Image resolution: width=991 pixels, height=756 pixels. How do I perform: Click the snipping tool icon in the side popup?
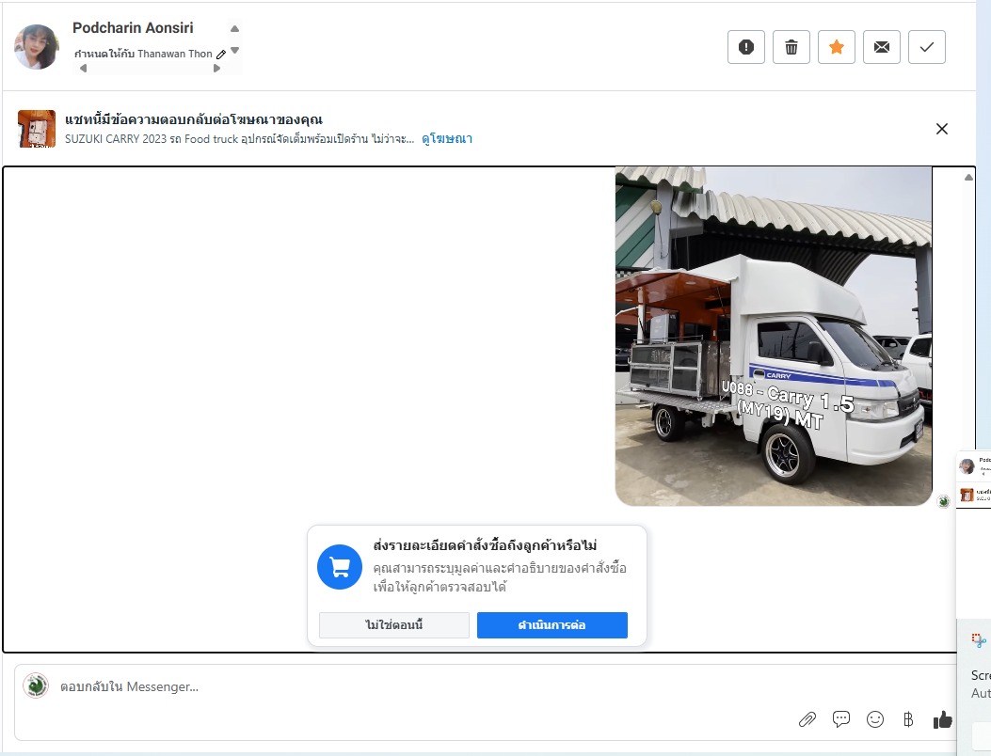pos(979,640)
